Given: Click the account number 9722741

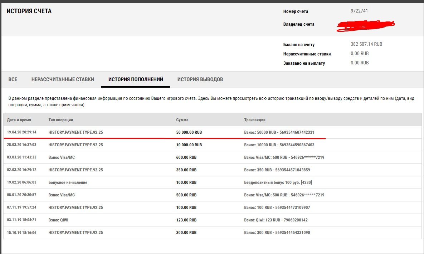Looking at the screenshot, I should tap(359, 11).
